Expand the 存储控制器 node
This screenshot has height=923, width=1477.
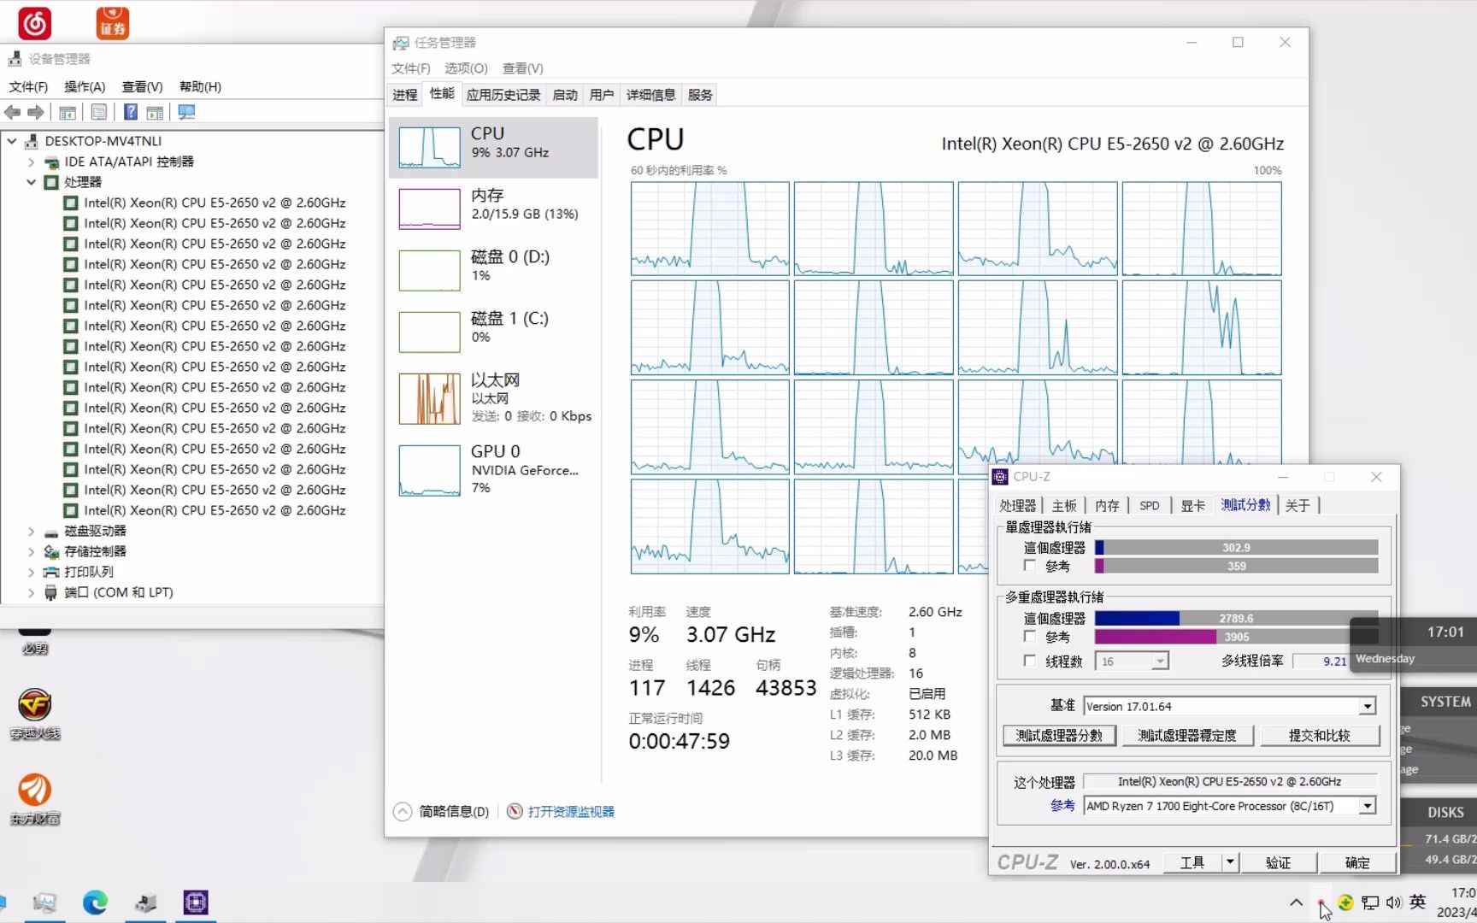[32, 551]
